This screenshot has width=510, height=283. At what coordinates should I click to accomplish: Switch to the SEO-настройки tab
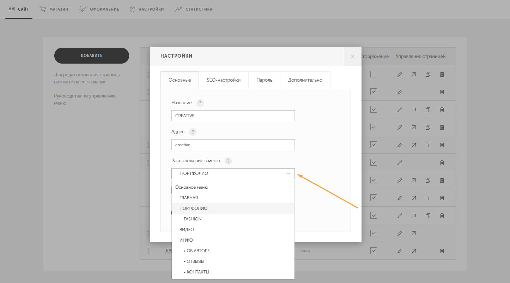224,80
